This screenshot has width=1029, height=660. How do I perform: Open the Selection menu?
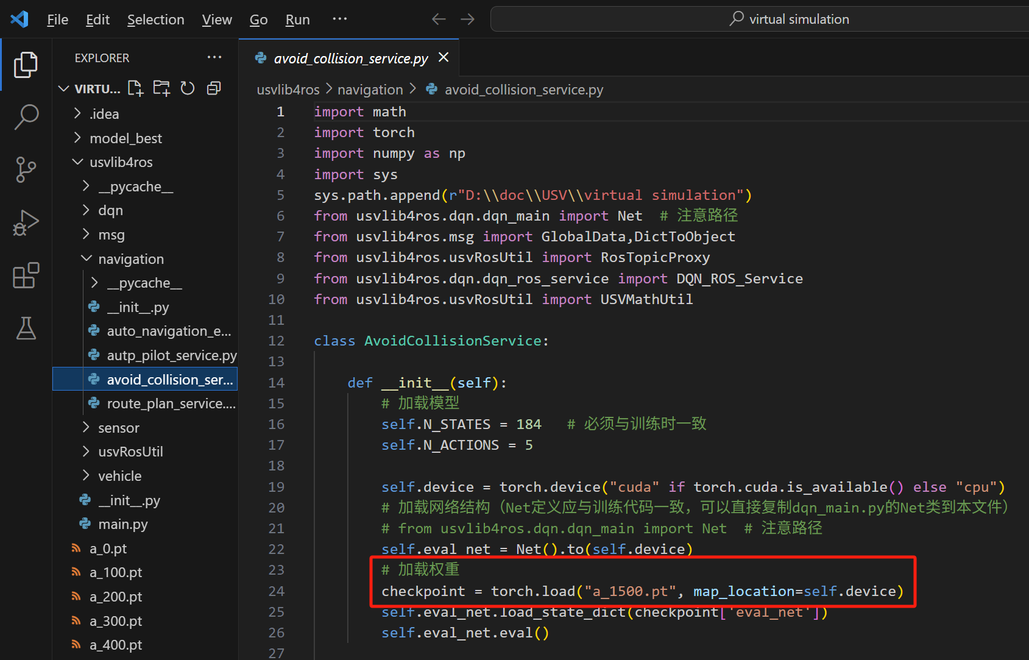(155, 20)
